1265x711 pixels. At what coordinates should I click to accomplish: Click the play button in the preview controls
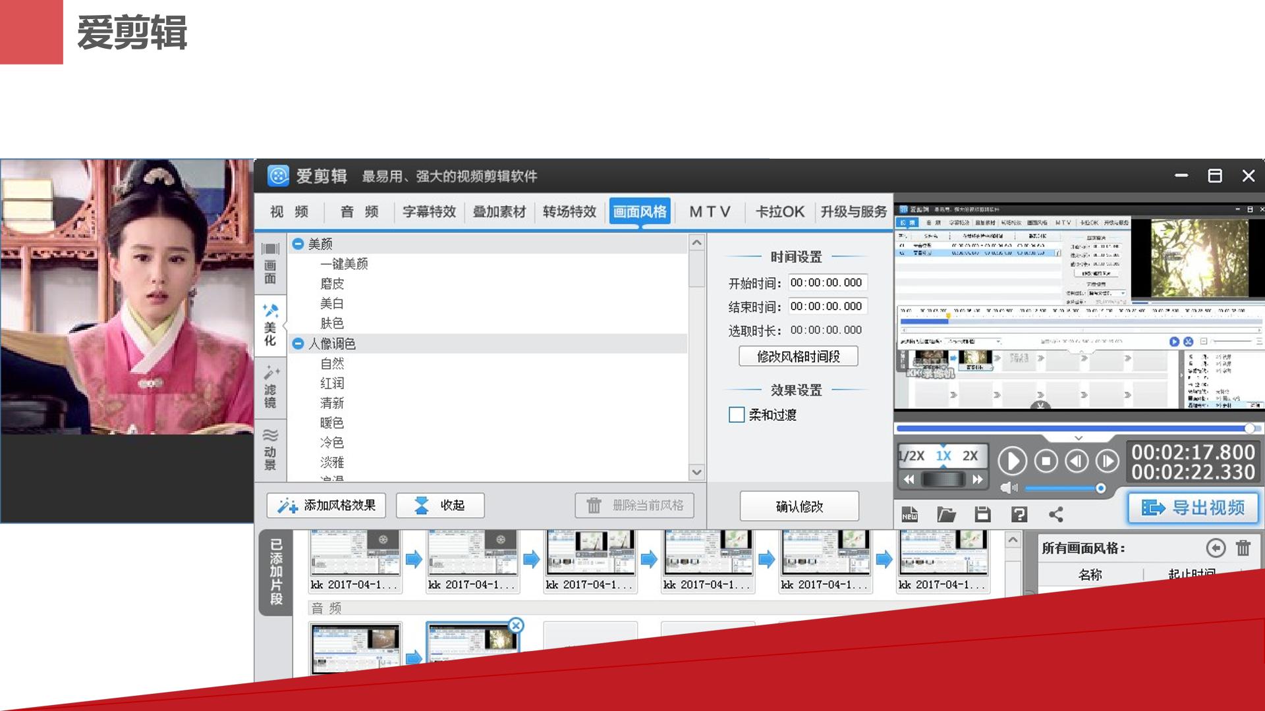[1012, 461]
